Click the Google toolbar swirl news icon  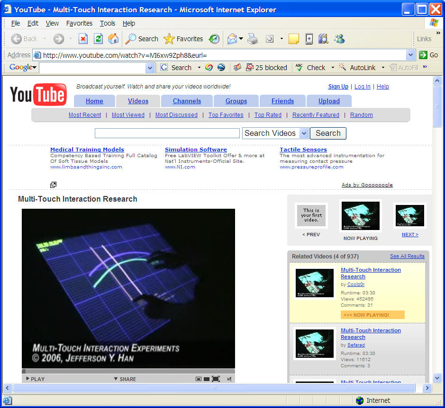point(209,68)
